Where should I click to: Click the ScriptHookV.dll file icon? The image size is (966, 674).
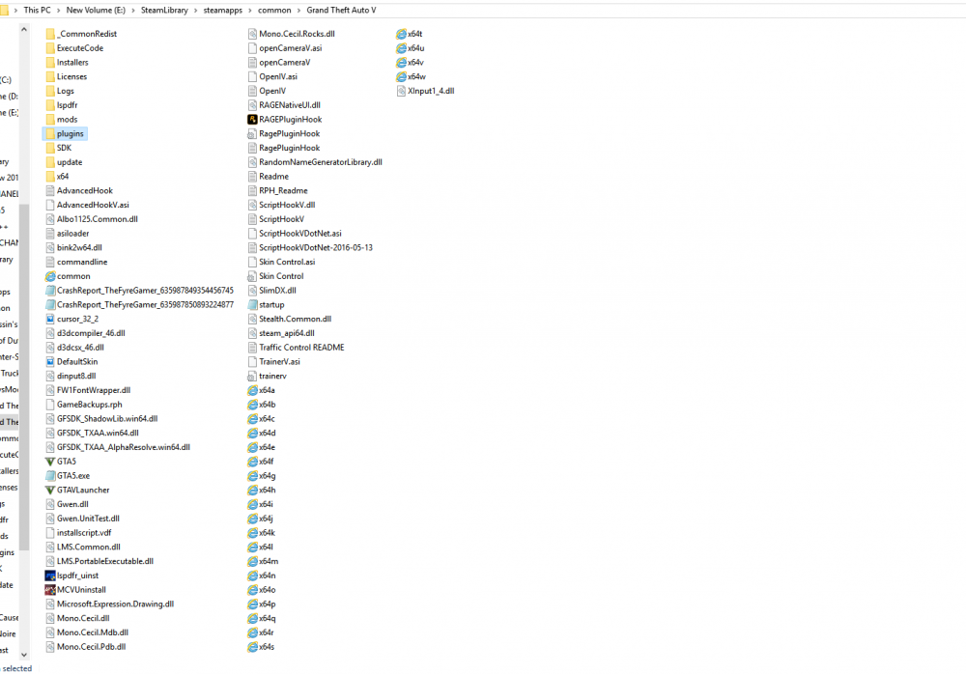pos(252,205)
